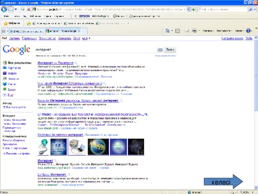Click the Read Mail icon in command bar
258x194 pixels.
point(187,31)
